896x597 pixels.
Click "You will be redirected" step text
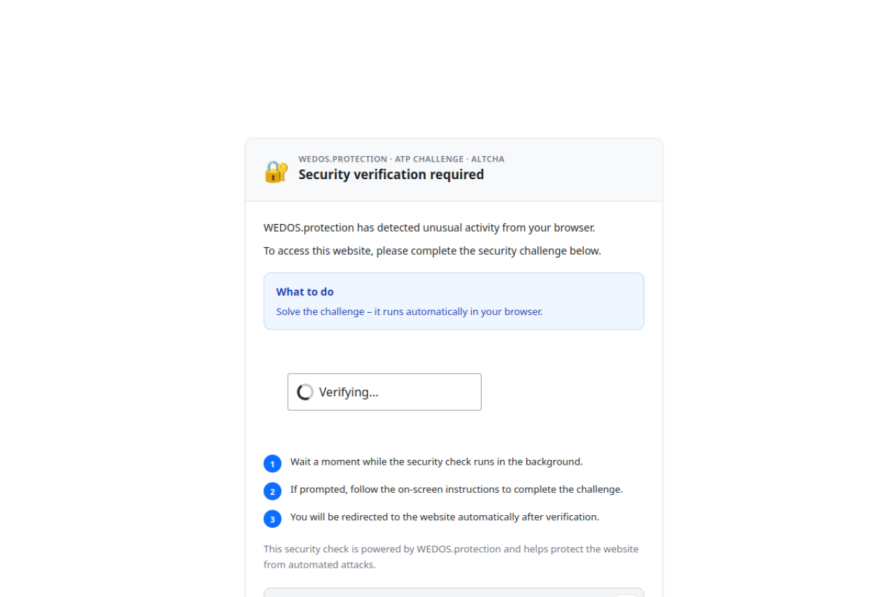point(444,517)
